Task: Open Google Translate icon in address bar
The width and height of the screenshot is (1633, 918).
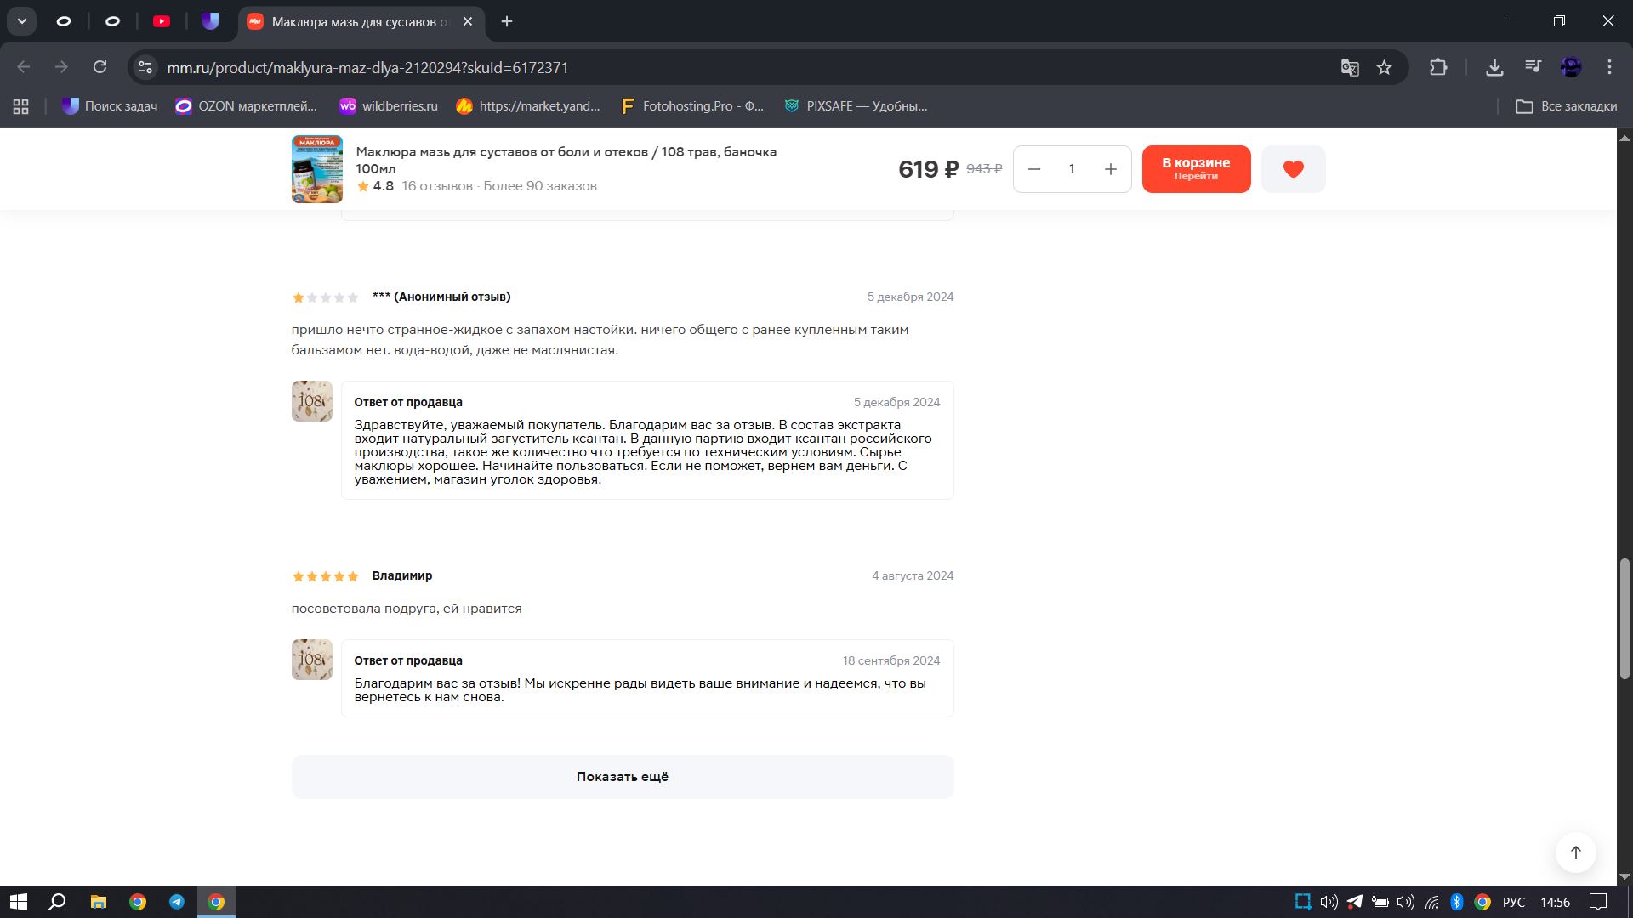Action: click(1349, 67)
